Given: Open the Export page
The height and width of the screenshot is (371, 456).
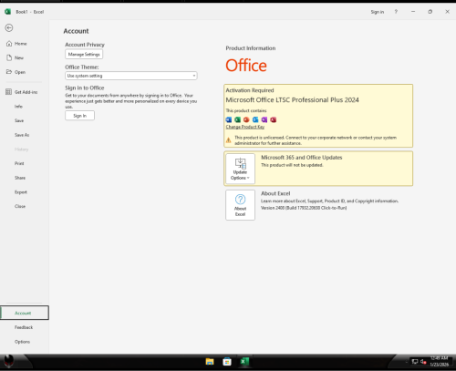Looking at the screenshot, I should (x=21, y=192).
